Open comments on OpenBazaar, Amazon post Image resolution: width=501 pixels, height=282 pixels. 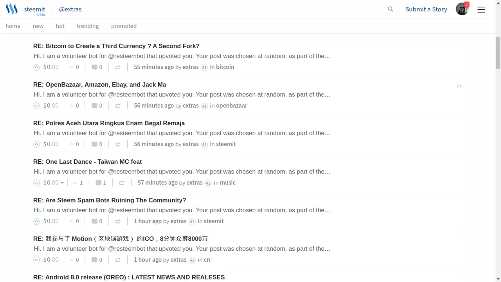pos(97,105)
